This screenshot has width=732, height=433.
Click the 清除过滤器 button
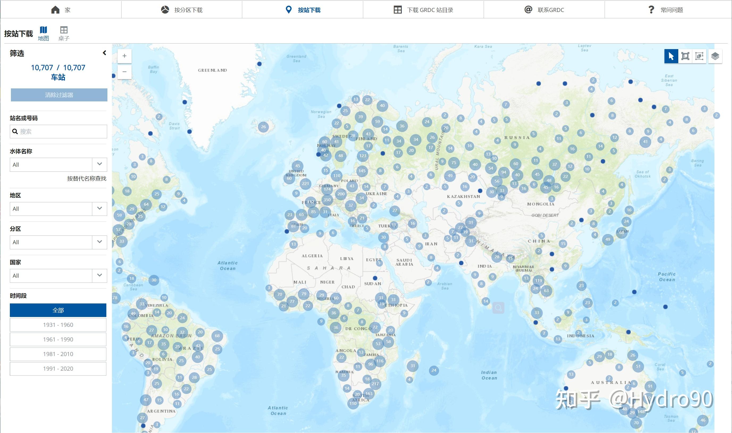pyautogui.click(x=59, y=95)
